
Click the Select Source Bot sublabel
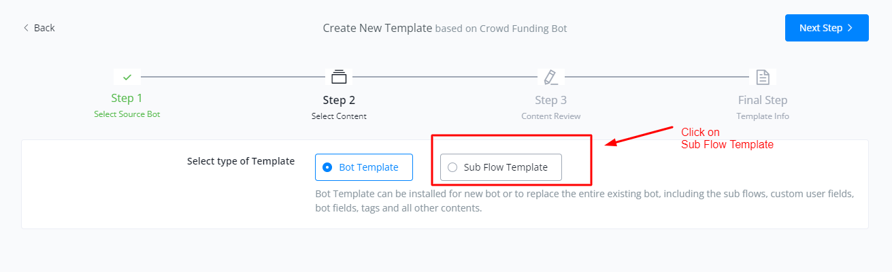[x=127, y=114]
